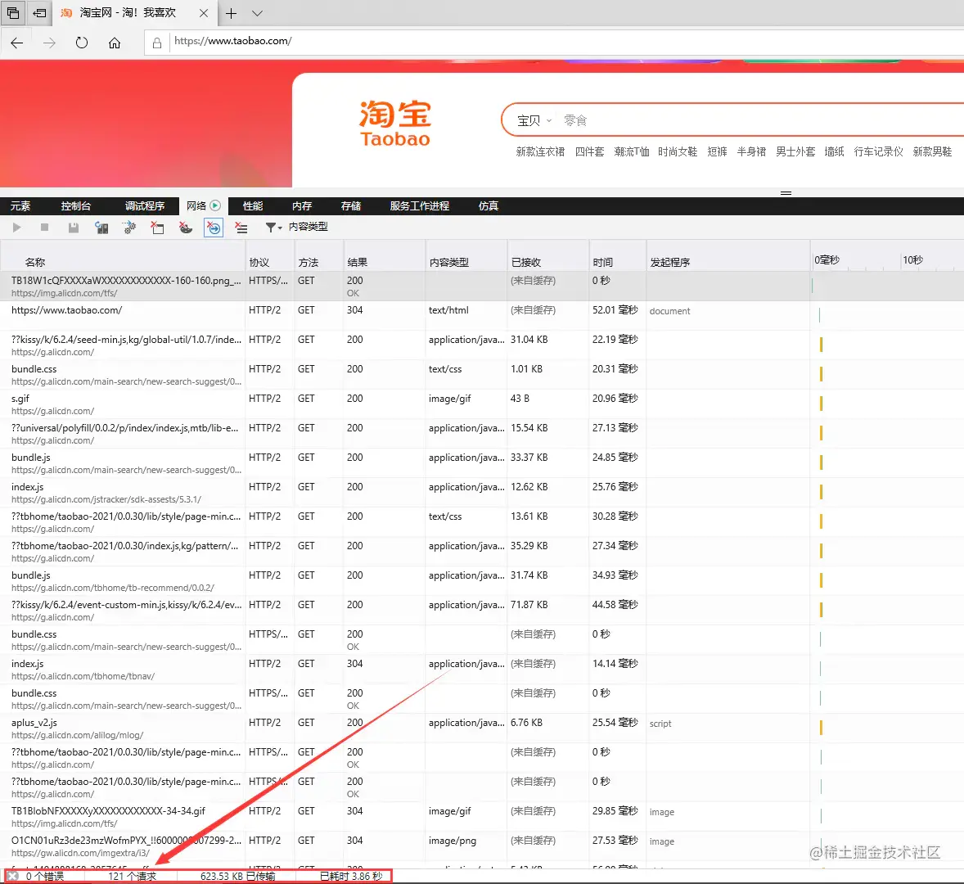The width and height of the screenshot is (964, 884).
Task: Click the clear cache icon
Action: tap(157, 228)
